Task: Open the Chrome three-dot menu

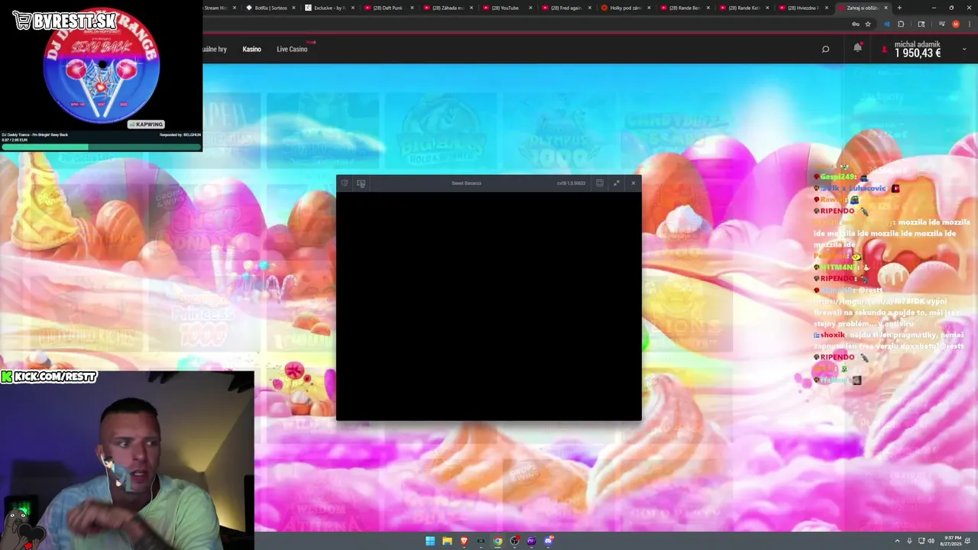Action: click(969, 24)
